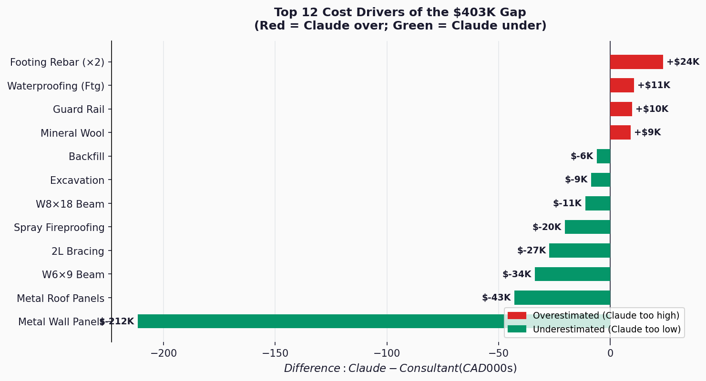706x381 pixels.
Task: Select the W8×18 Beam axis label
Action: coord(70,204)
